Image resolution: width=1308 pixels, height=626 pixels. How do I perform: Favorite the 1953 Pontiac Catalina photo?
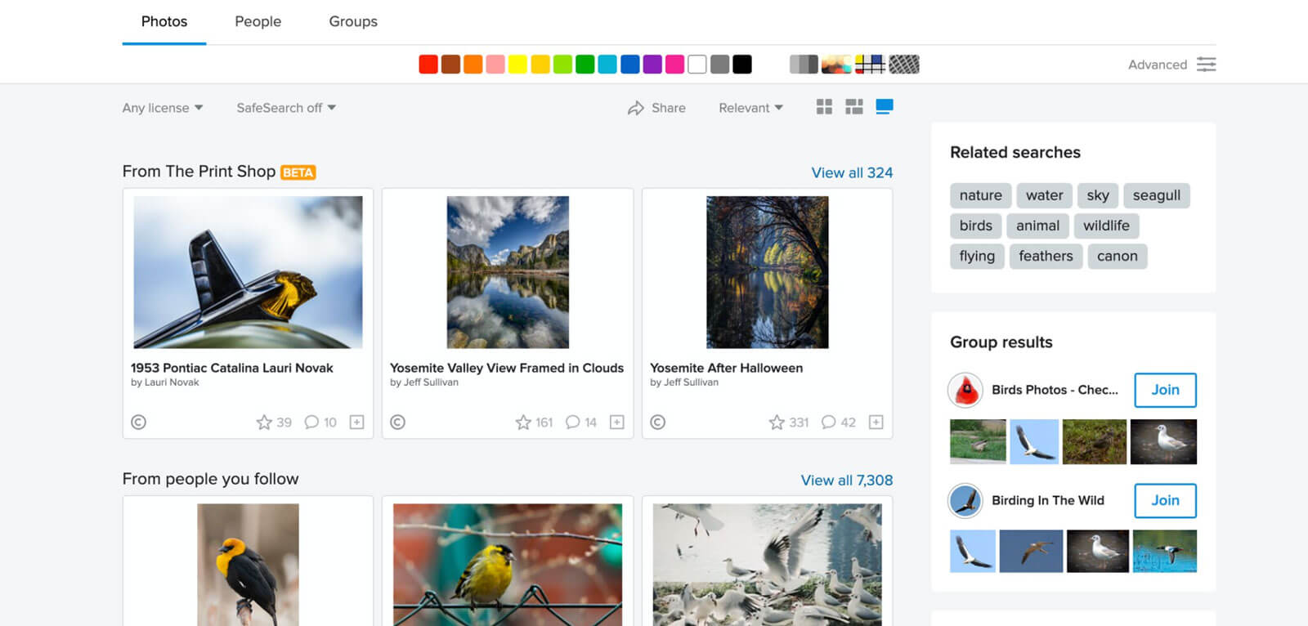pyautogui.click(x=264, y=423)
